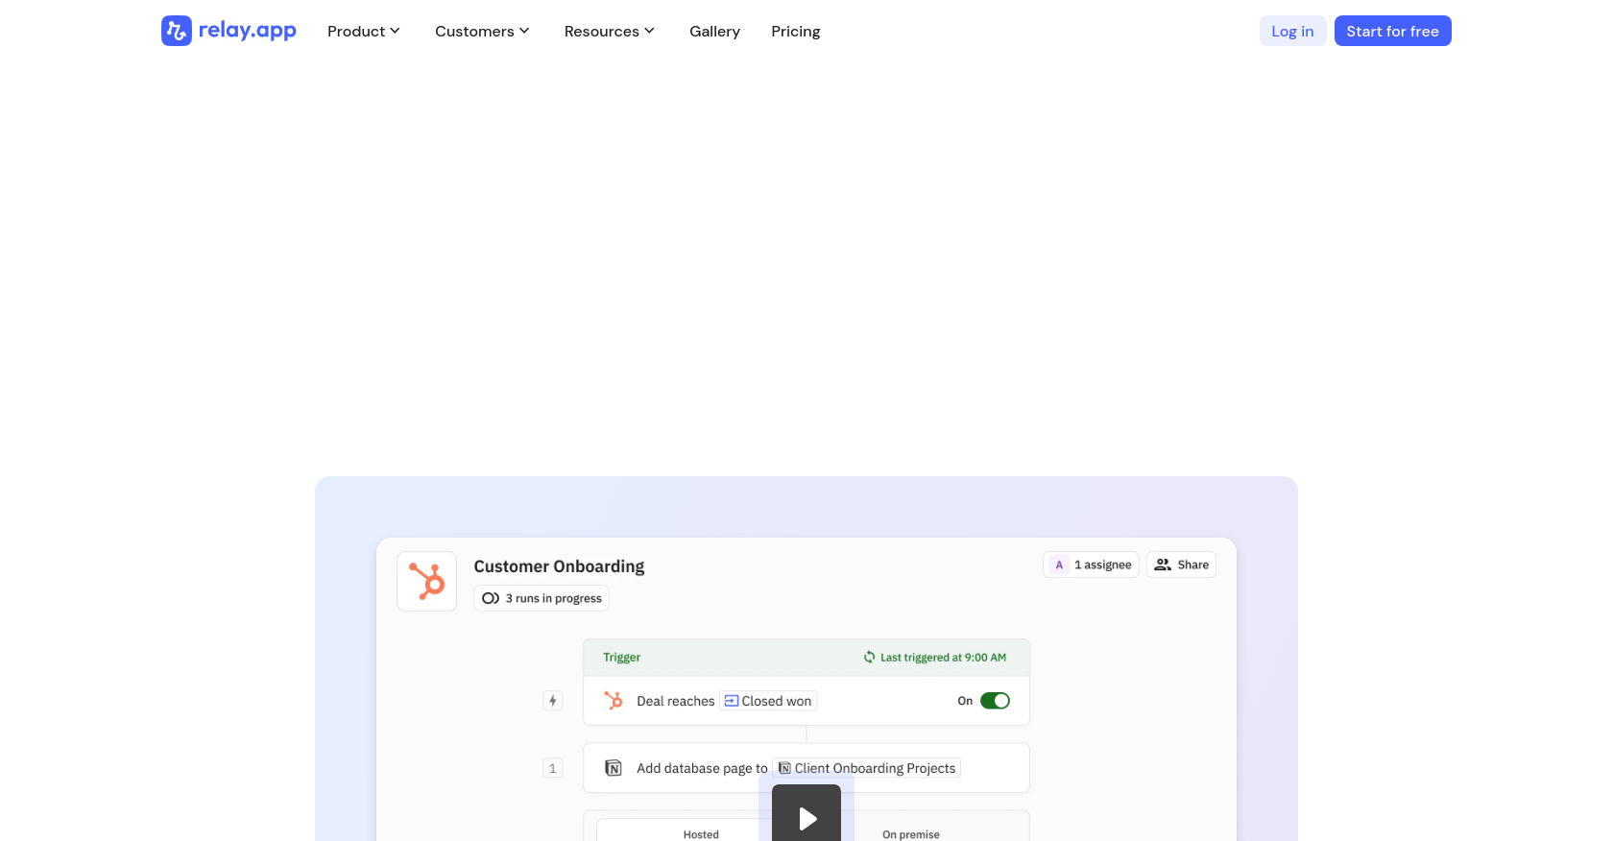Click the Notion icon in Add database row
Image resolution: width=1613 pixels, height=841 pixels.
click(x=614, y=768)
